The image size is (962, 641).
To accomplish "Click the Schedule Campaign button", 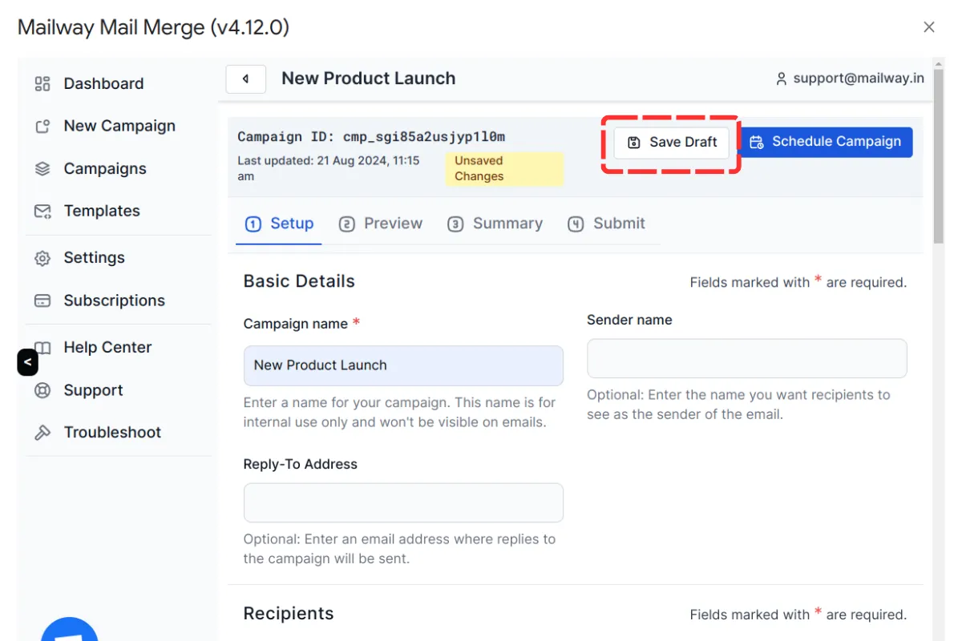I will click(x=826, y=142).
